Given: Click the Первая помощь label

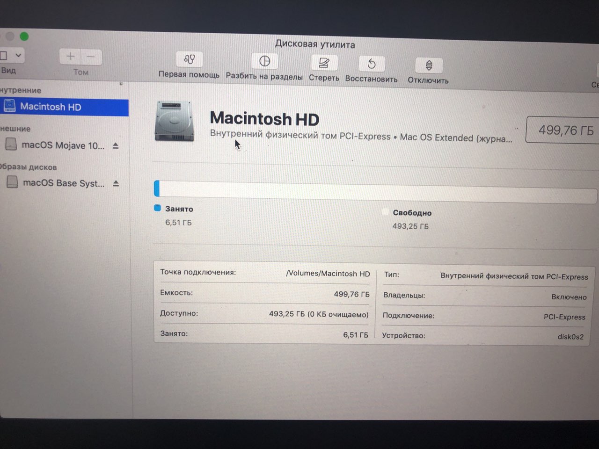Looking at the screenshot, I should (189, 74).
